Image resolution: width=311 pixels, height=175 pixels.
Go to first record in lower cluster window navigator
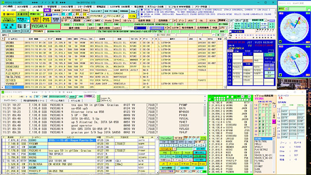[x=3, y=97]
